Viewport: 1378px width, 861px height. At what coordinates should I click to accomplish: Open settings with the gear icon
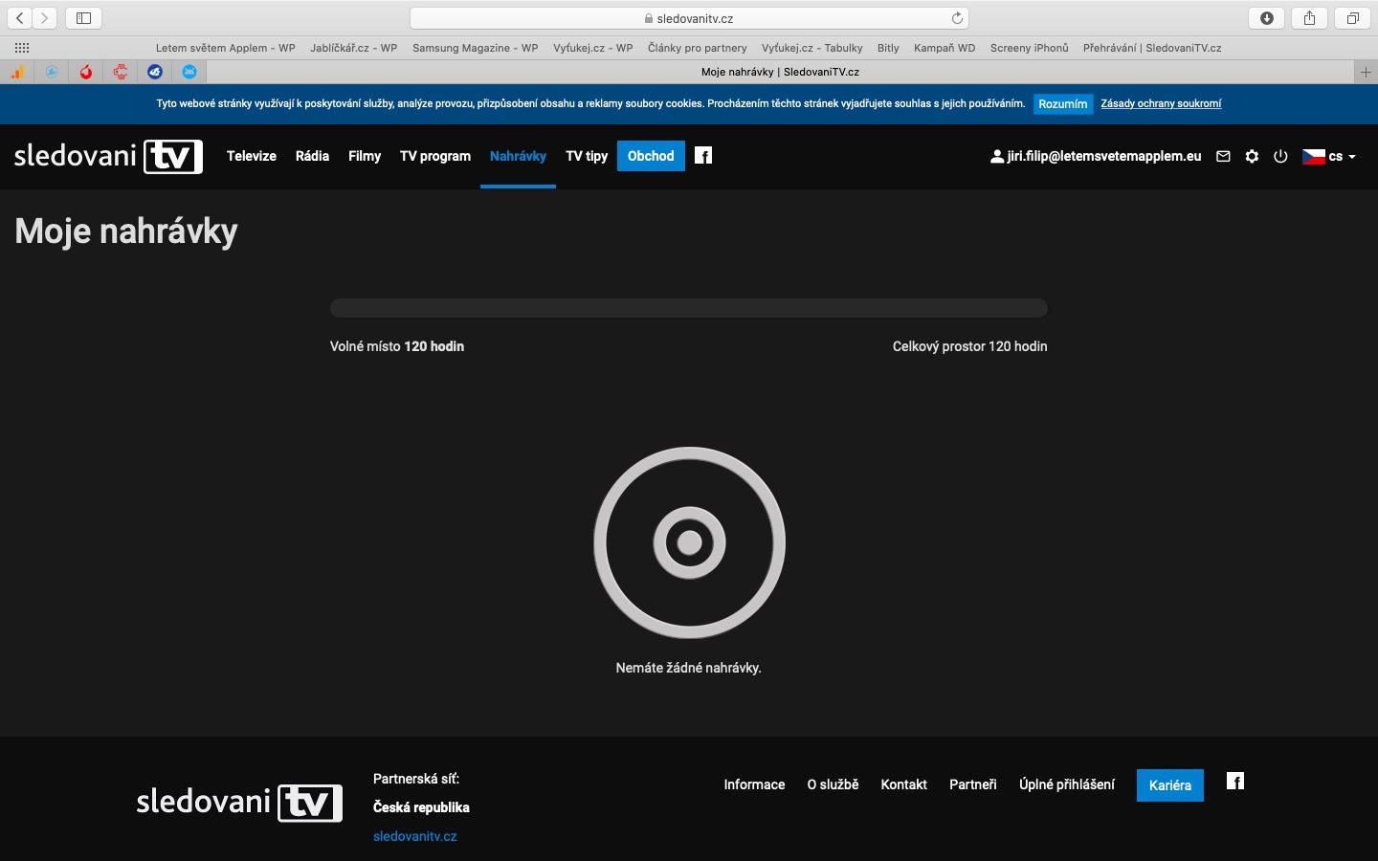[x=1252, y=156]
